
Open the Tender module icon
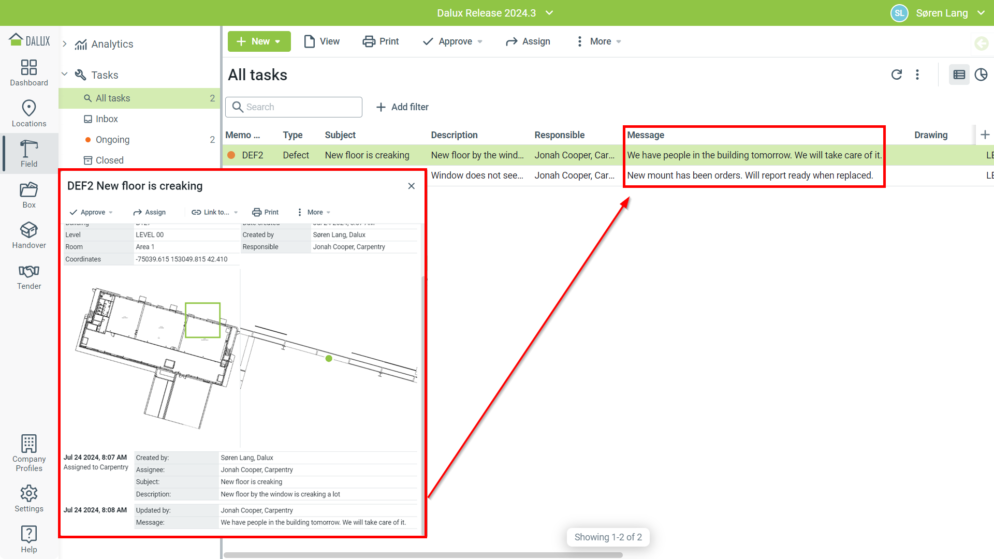pos(29,276)
